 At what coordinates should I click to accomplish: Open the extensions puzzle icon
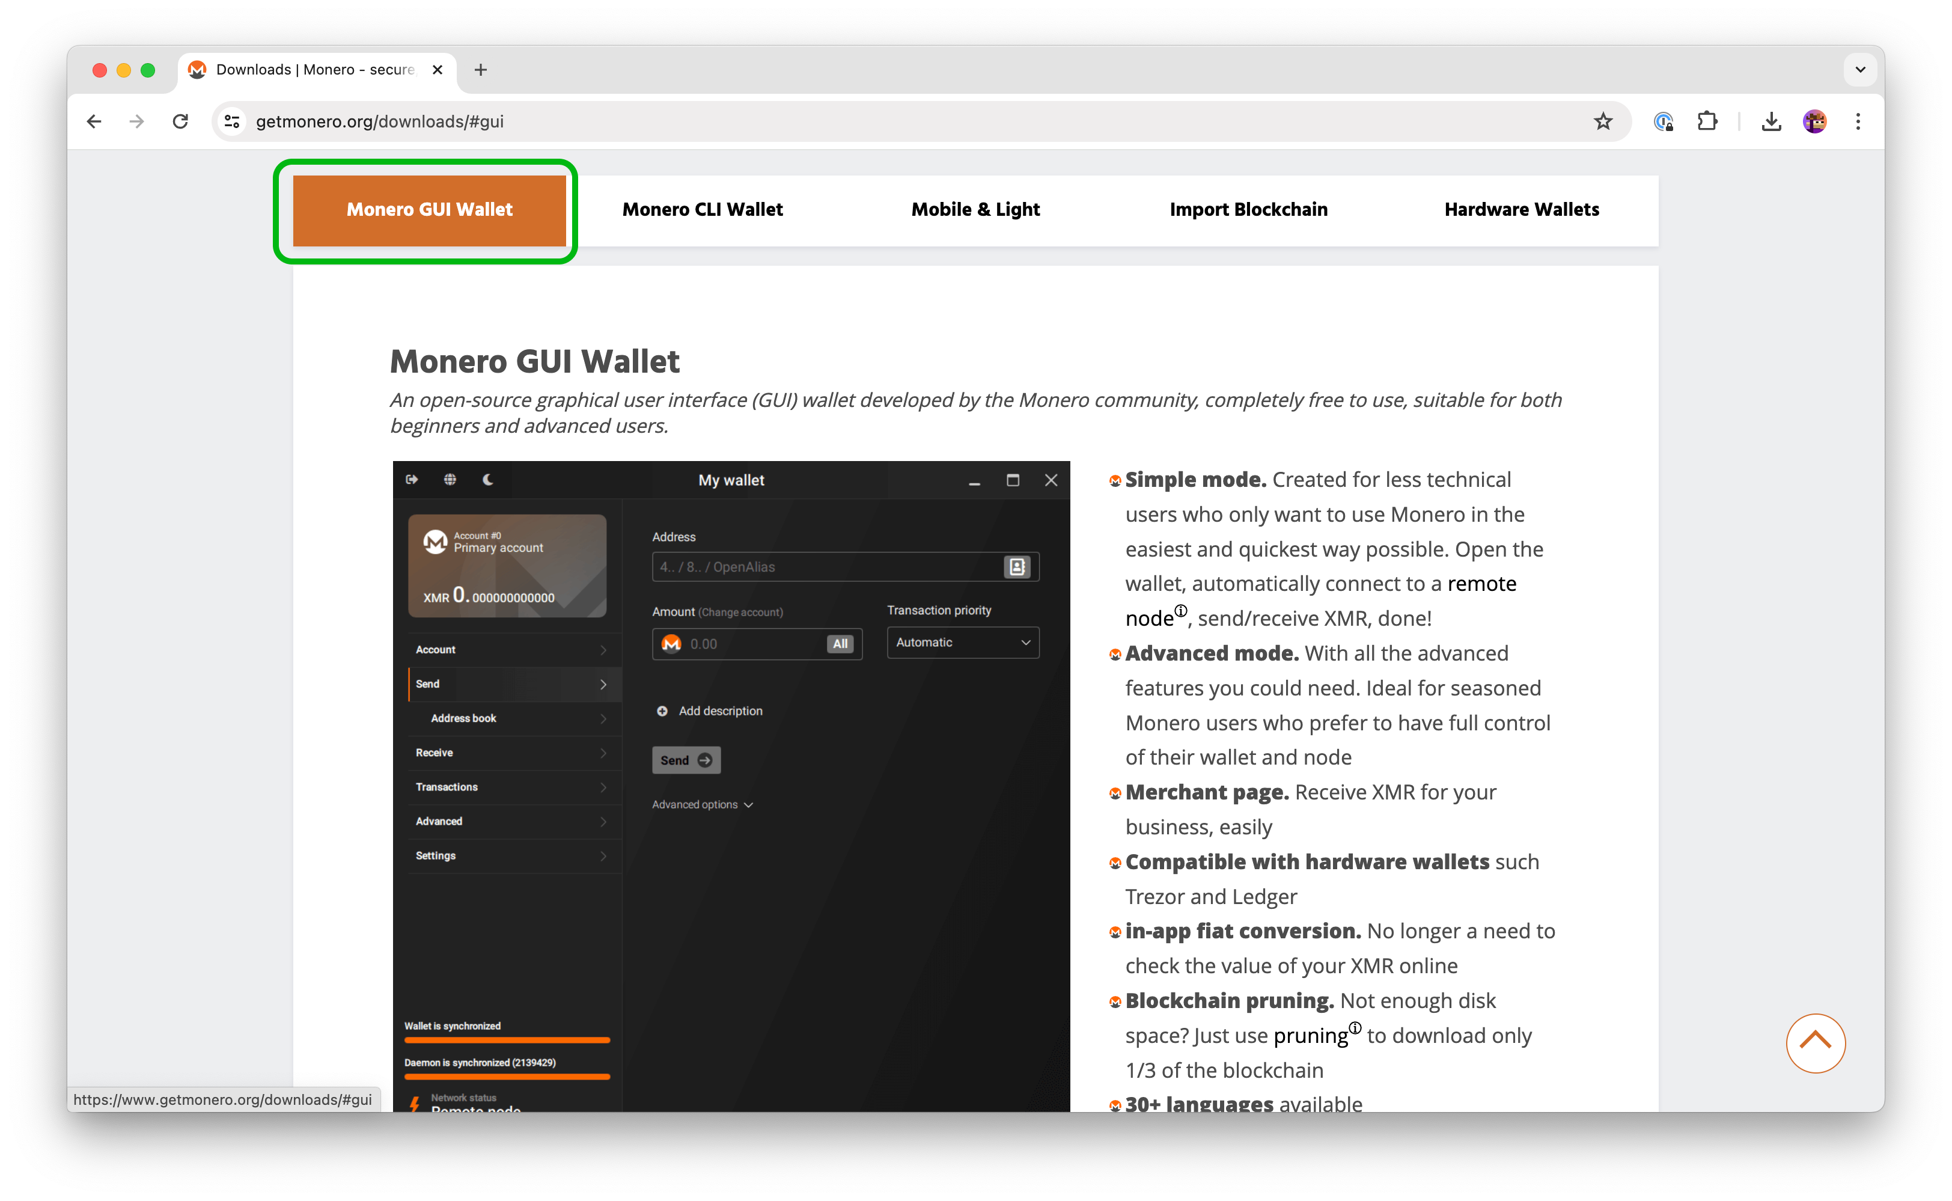(1707, 121)
